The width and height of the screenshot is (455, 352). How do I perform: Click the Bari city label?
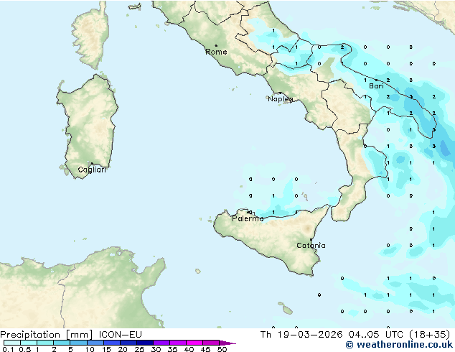(x=376, y=86)
